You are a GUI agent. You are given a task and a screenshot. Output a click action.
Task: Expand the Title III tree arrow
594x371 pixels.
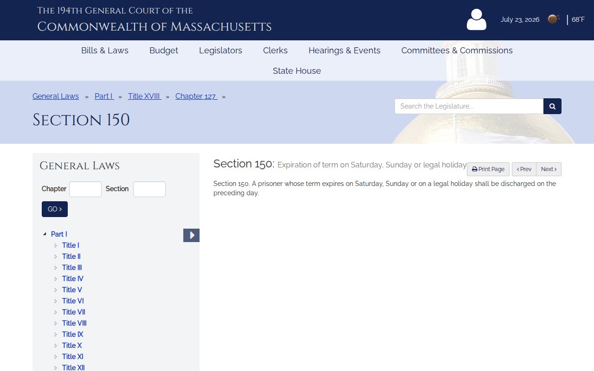(56, 268)
